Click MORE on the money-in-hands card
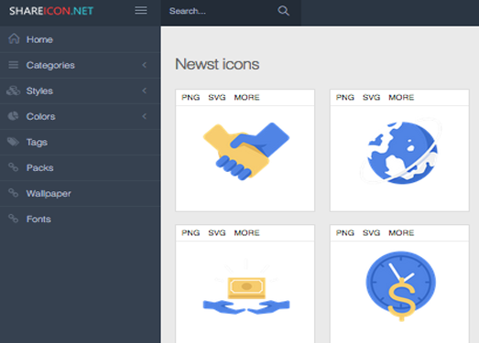The image size is (479, 343). click(x=247, y=233)
